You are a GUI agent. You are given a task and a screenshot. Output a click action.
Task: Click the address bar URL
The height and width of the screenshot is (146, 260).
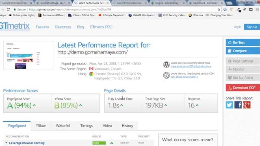[x=70, y=9]
